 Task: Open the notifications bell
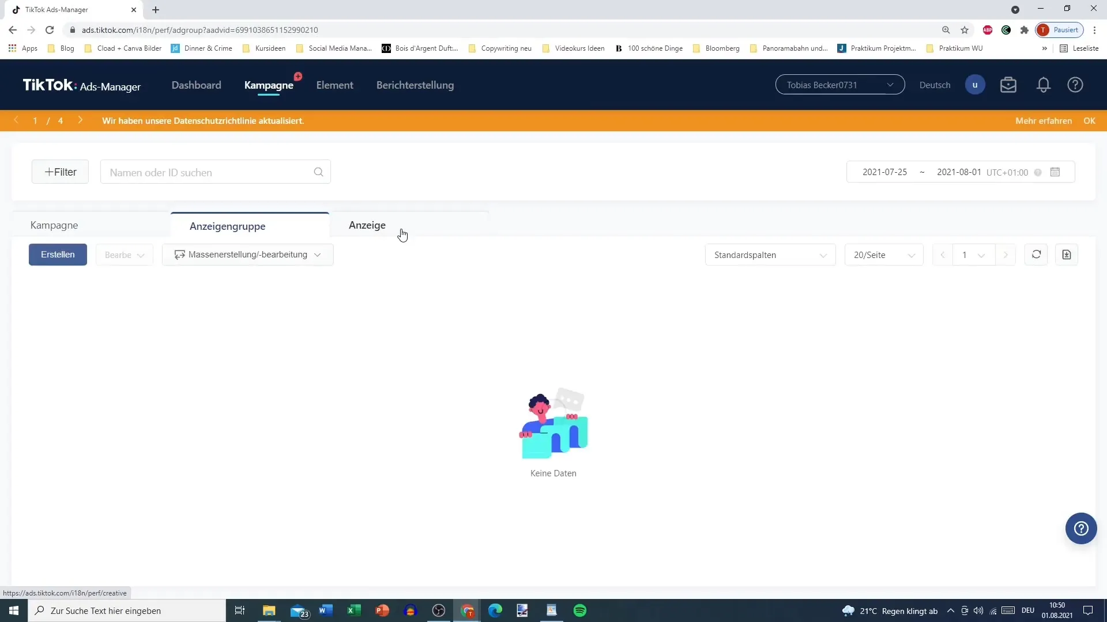(1044, 85)
